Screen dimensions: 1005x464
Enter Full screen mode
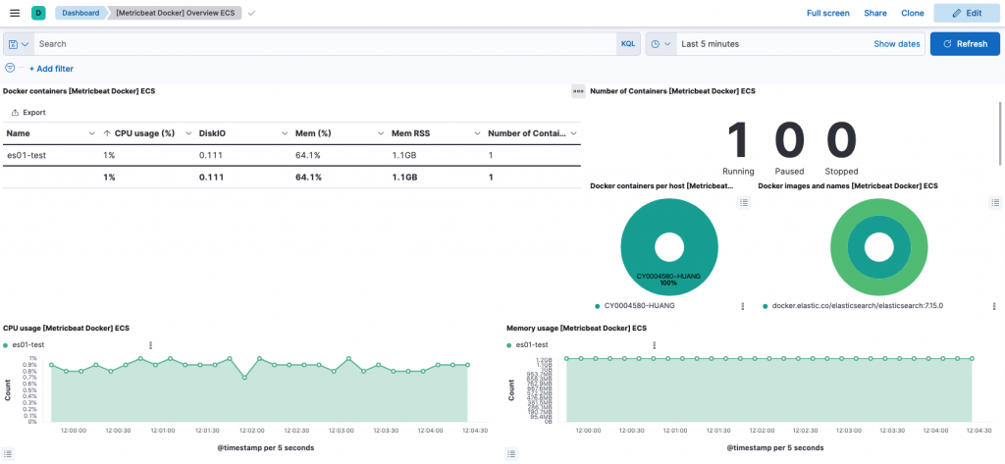pos(828,13)
